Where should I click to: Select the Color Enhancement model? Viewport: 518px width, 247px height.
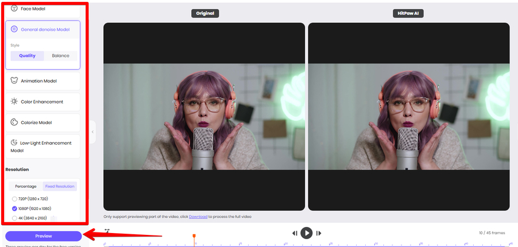[x=42, y=102]
